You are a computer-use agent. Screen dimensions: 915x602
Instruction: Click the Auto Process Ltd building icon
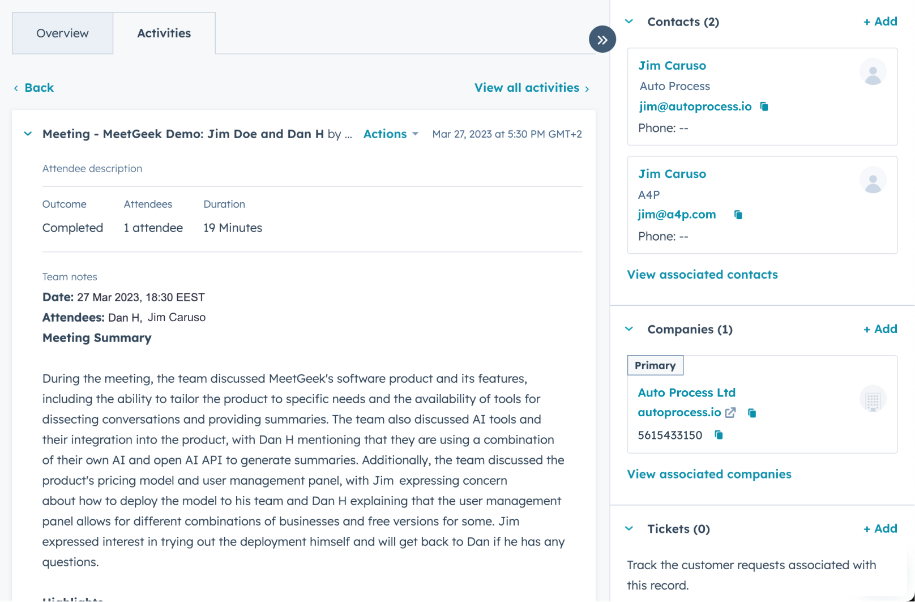point(873,398)
